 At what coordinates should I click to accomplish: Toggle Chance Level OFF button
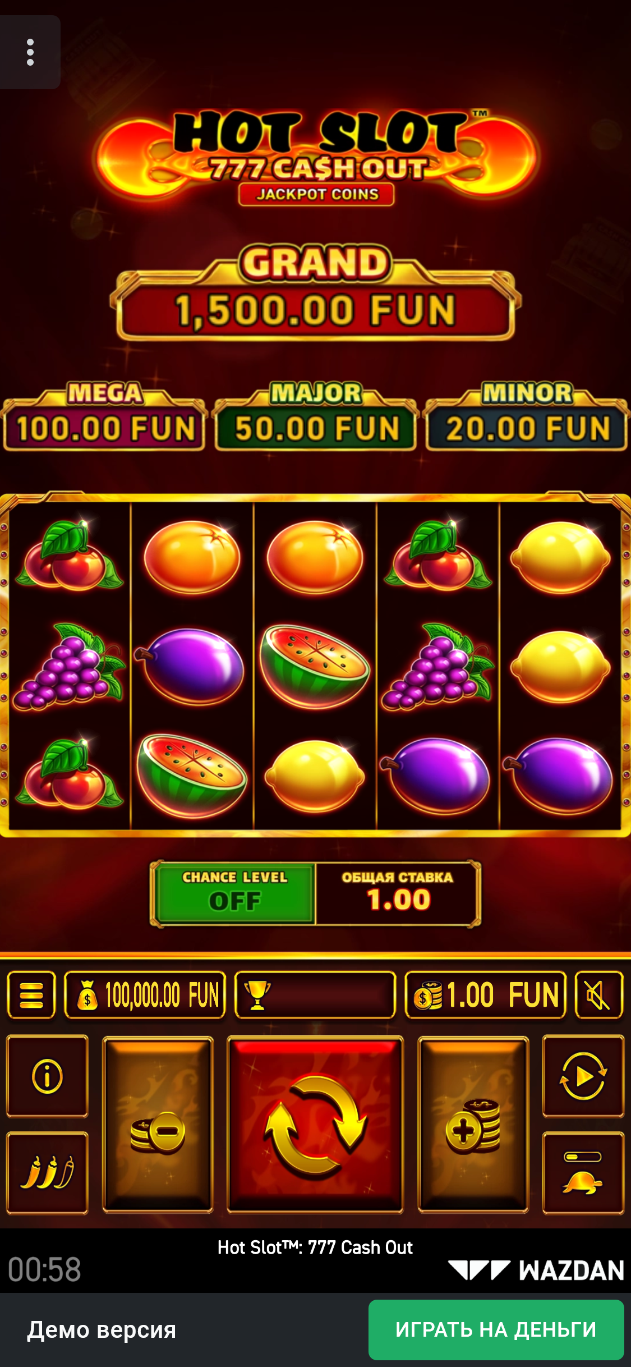click(x=234, y=893)
